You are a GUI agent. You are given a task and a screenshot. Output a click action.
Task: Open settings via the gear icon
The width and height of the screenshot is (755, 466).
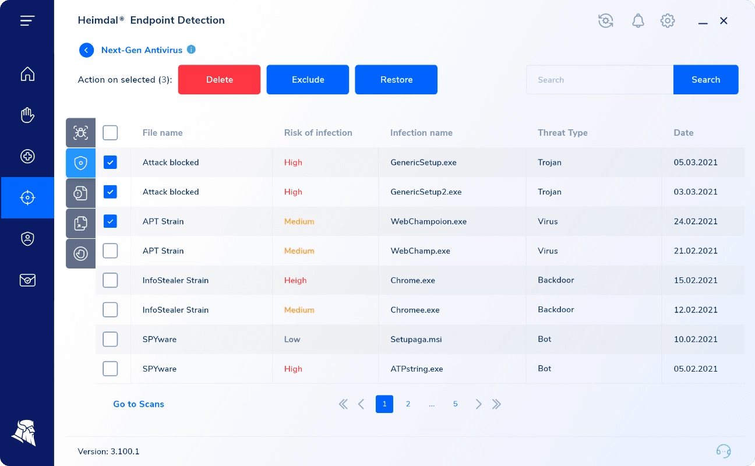point(668,21)
